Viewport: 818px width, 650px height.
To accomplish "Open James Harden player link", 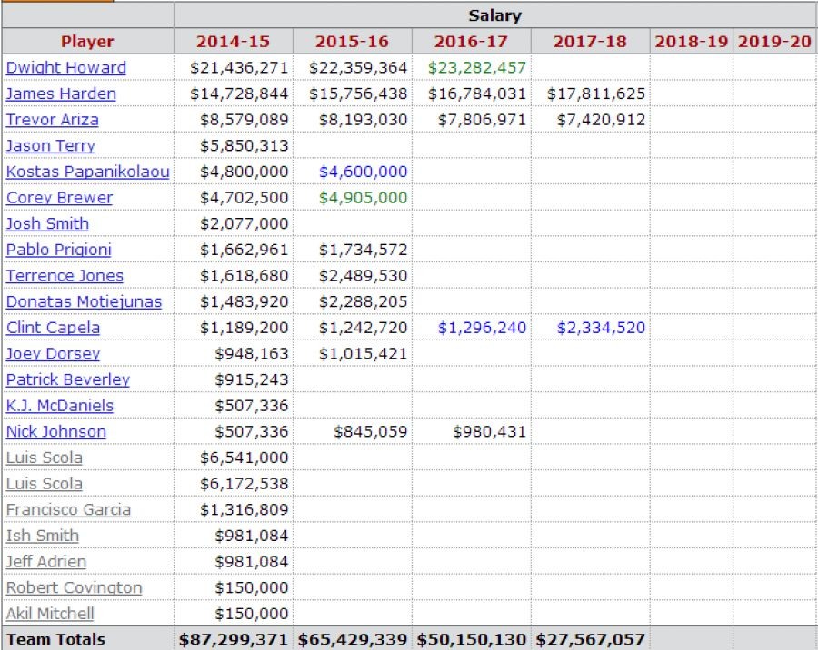I will tap(61, 94).
